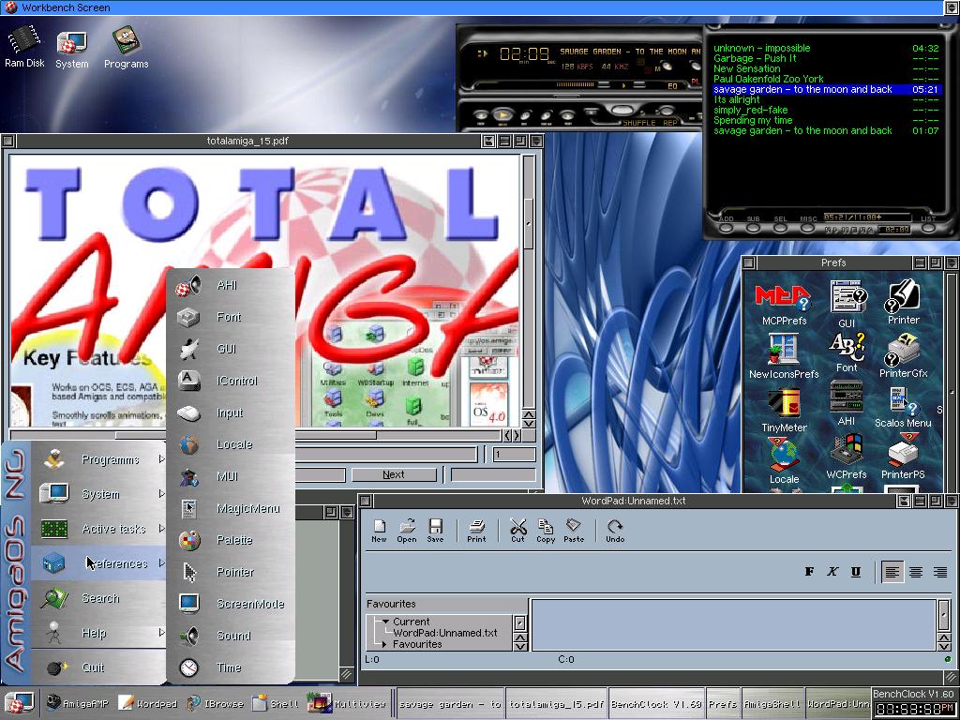Open Search from the start menu
960x720 pixels.
99,598
